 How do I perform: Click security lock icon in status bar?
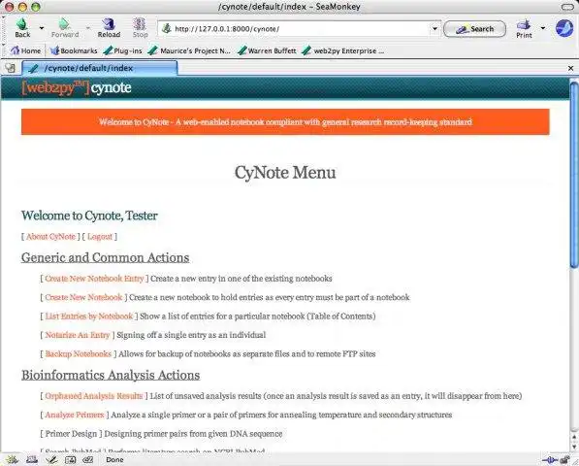click(565, 460)
